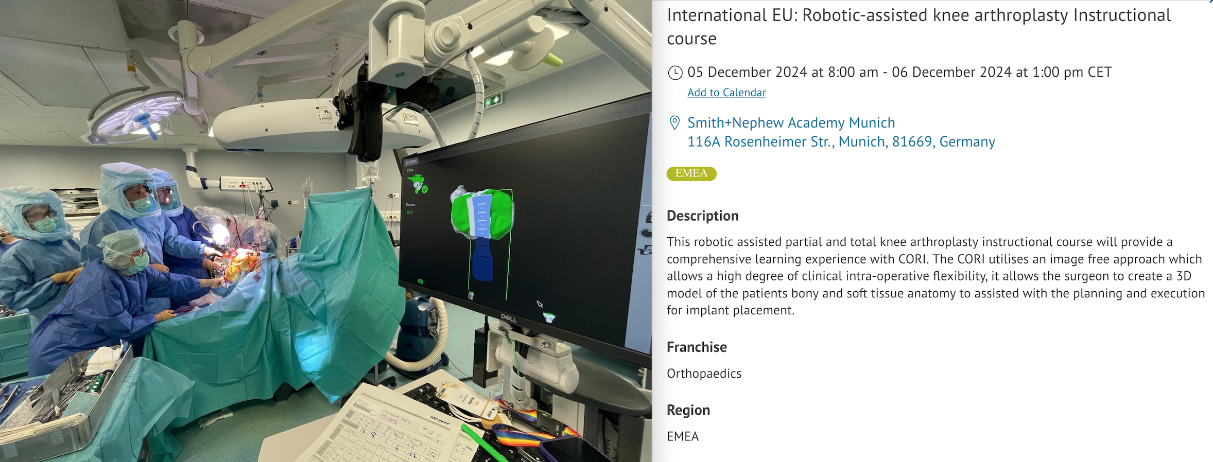Click the rainbow lanyard on the desk
Image resolution: width=1213 pixels, height=462 pixels.
(530, 430)
